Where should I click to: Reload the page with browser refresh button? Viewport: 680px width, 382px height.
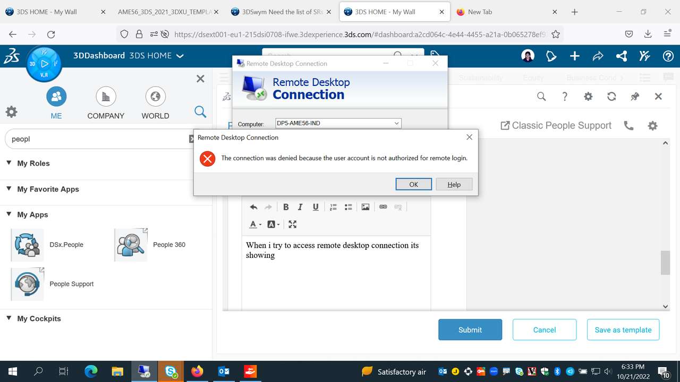point(51,34)
